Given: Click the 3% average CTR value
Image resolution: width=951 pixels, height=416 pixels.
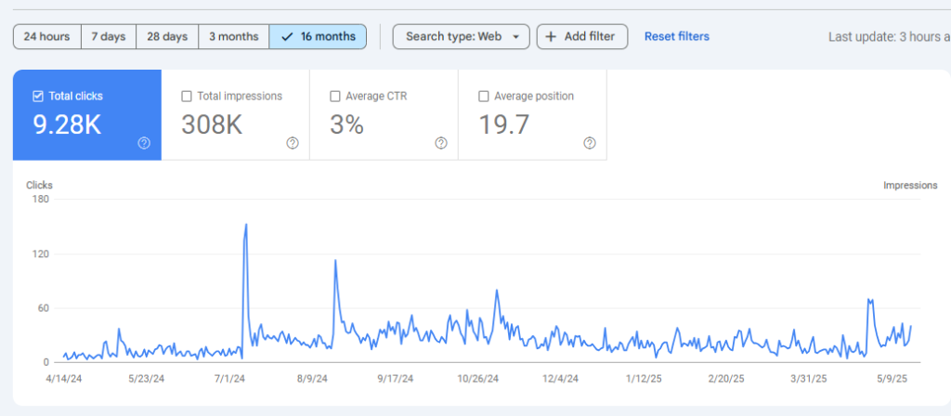Looking at the screenshot, I should 346,124.
